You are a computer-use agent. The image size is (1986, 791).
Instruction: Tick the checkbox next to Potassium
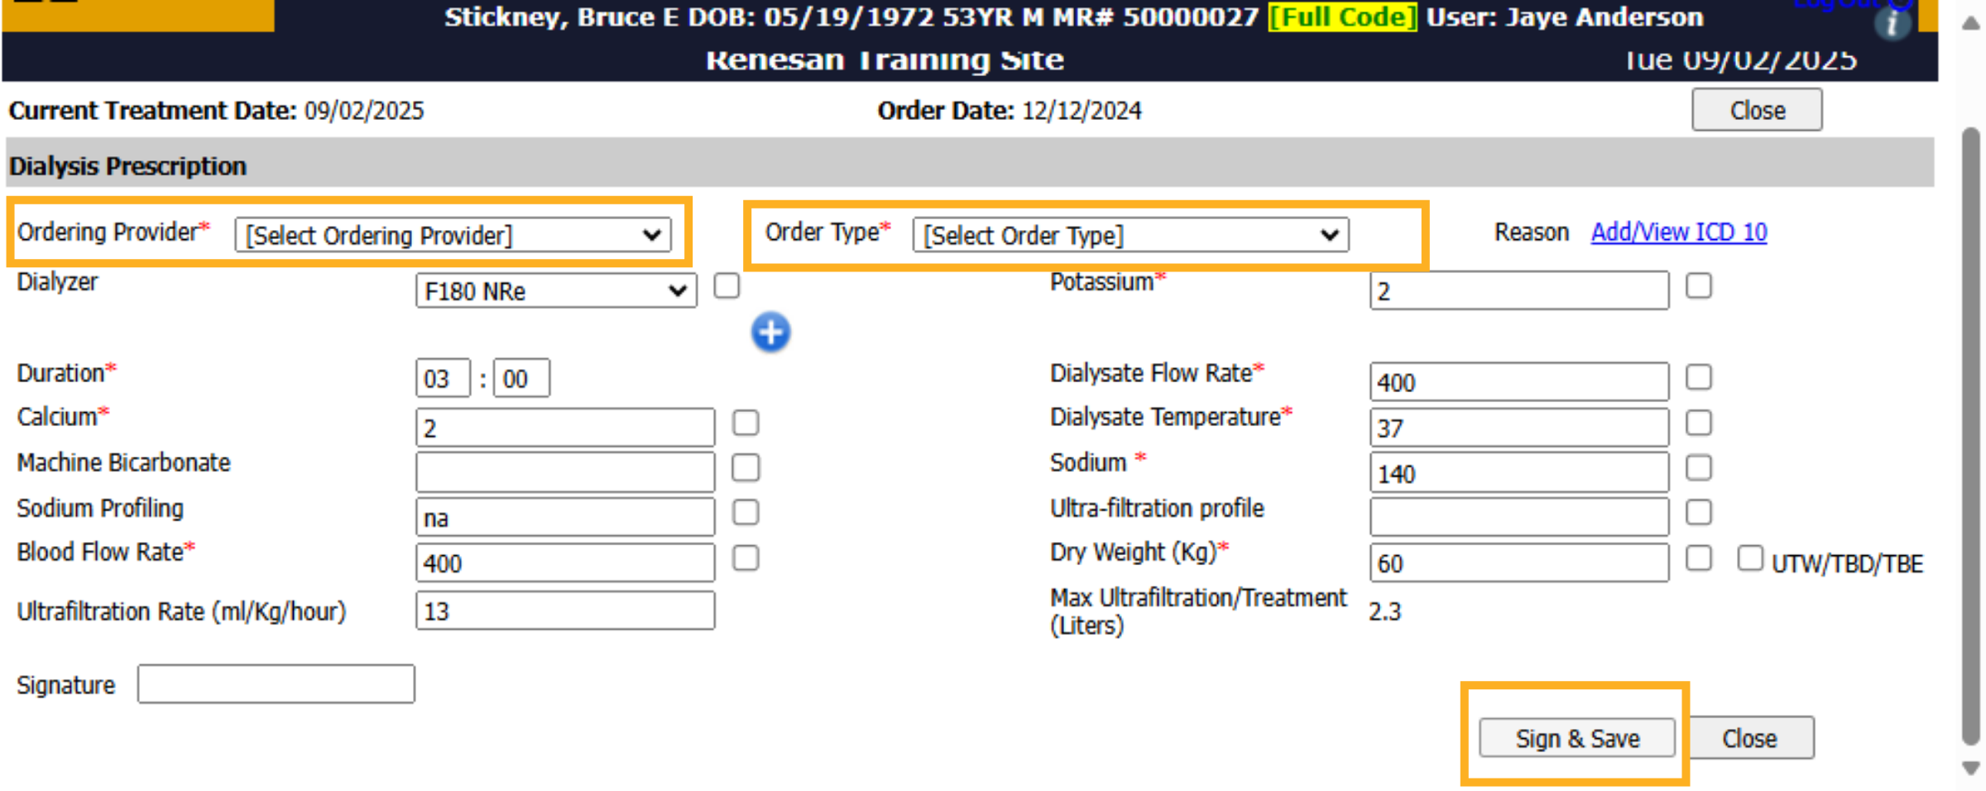point(1699,285)
